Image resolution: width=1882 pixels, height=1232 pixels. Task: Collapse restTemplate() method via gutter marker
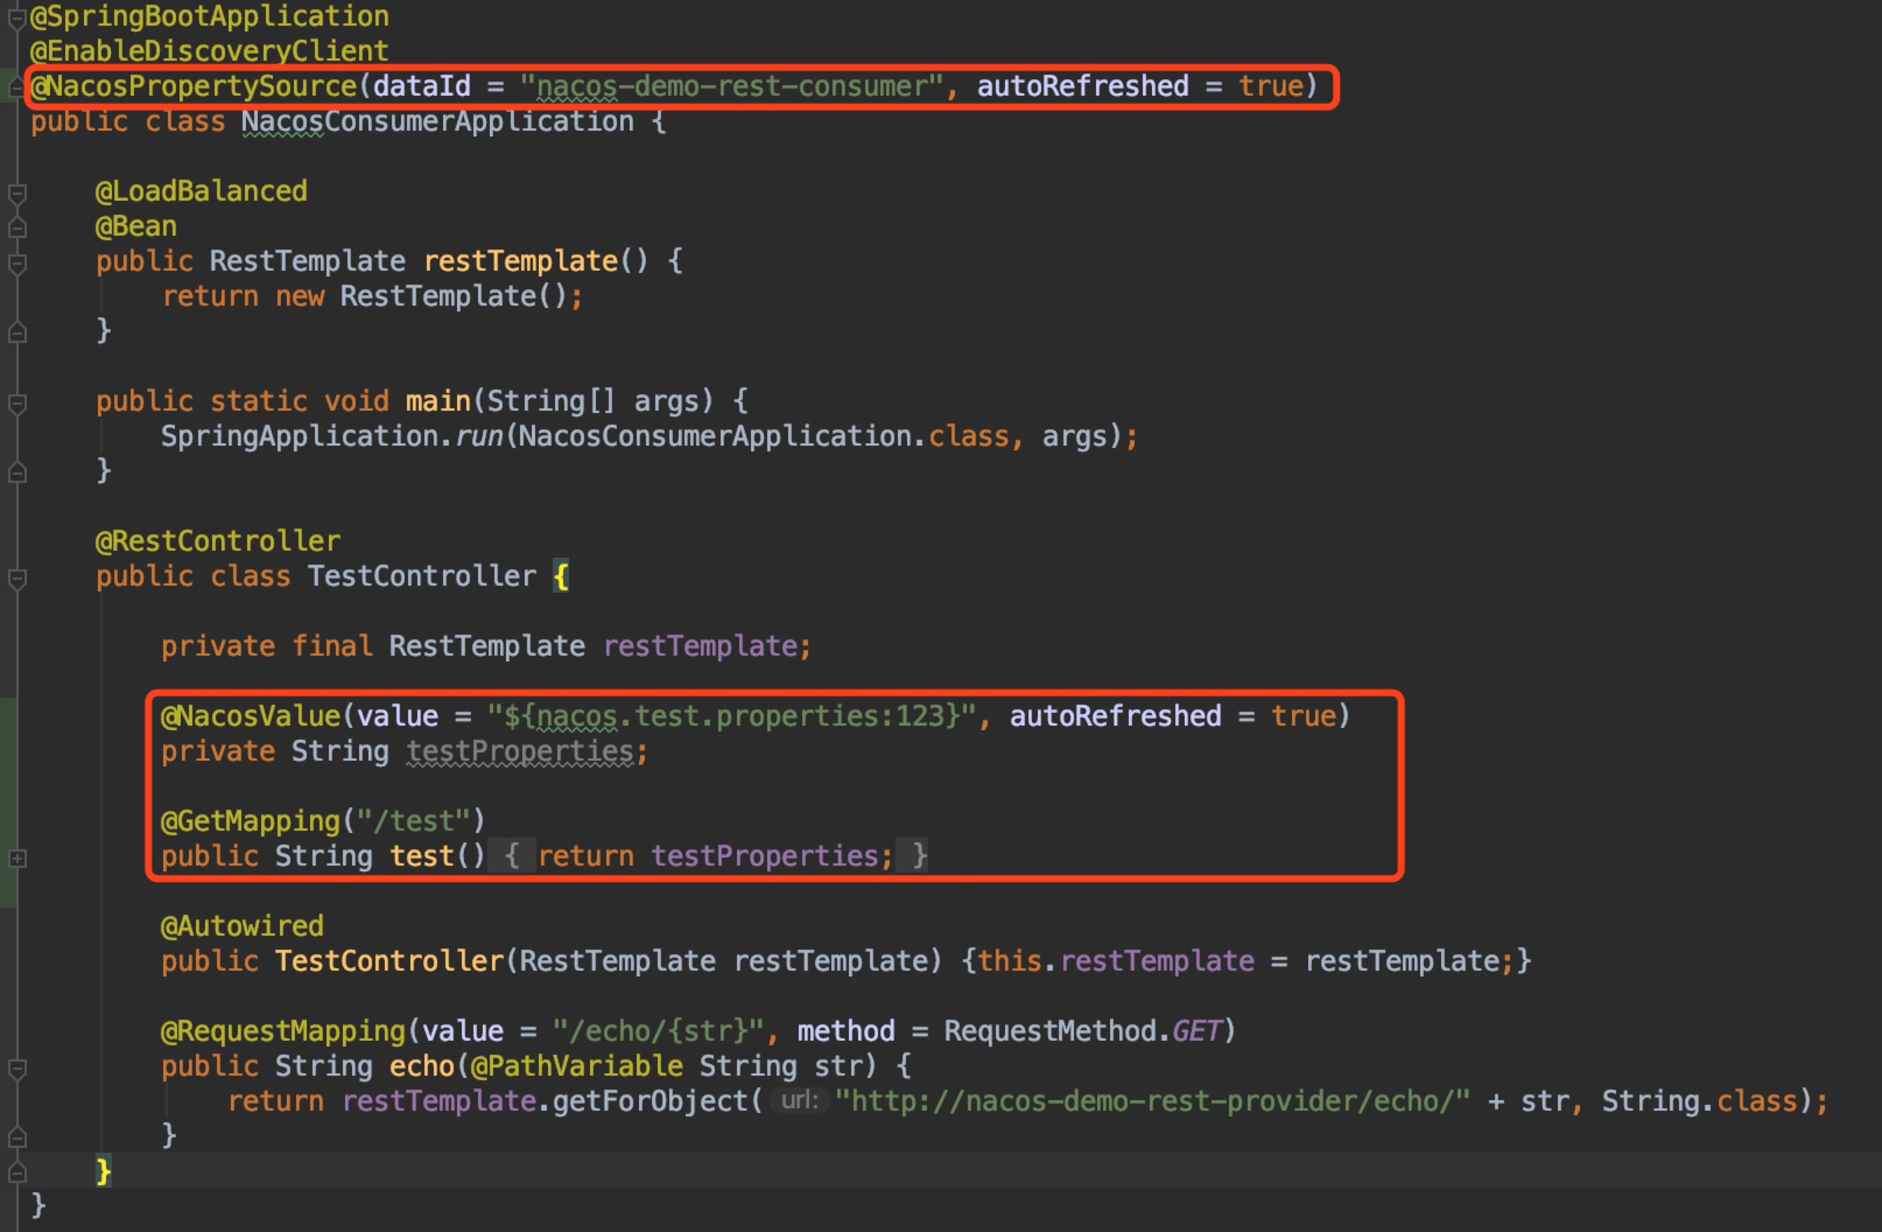17,263
